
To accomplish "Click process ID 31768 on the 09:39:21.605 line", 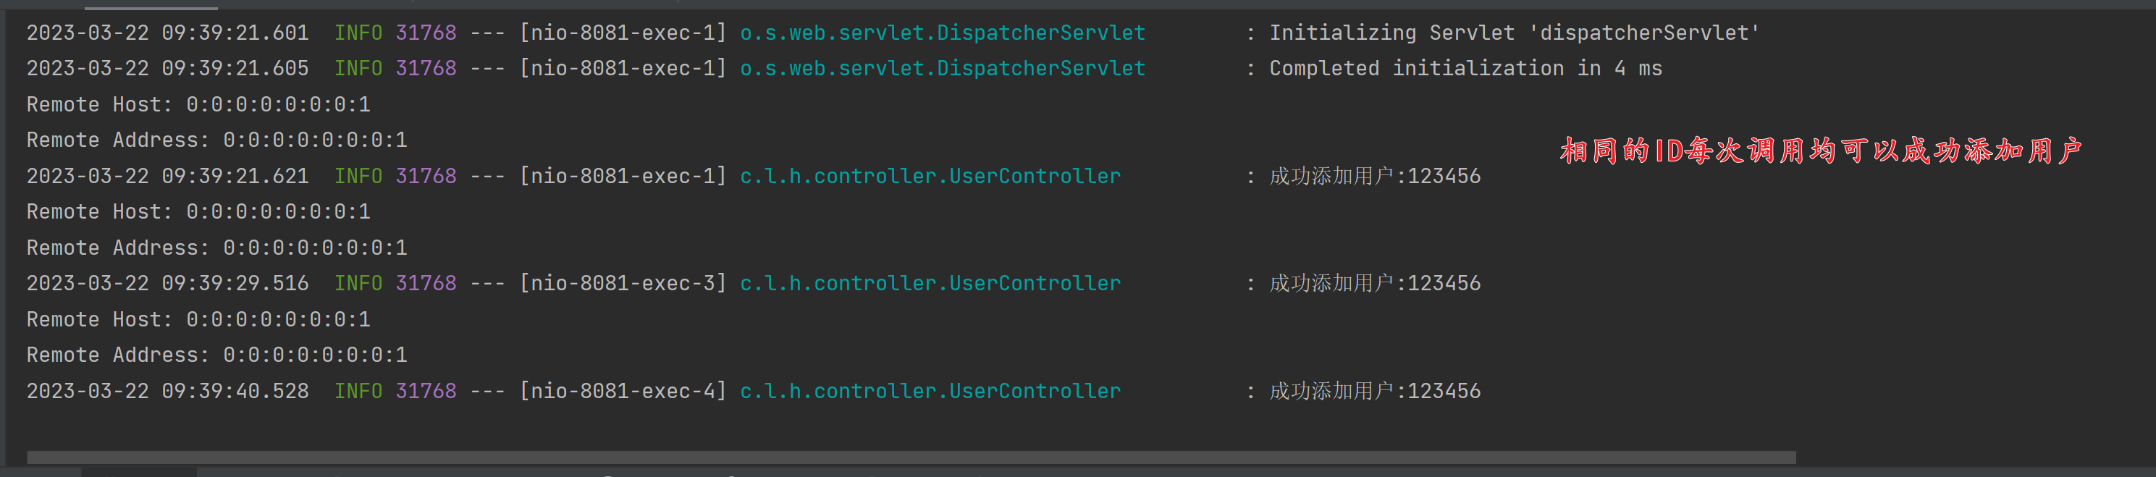I will [426, 69].
